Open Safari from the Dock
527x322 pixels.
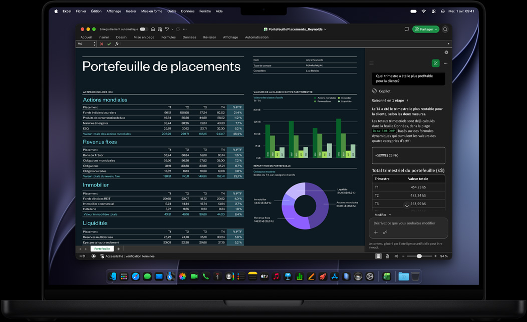(x=136, y=276)
